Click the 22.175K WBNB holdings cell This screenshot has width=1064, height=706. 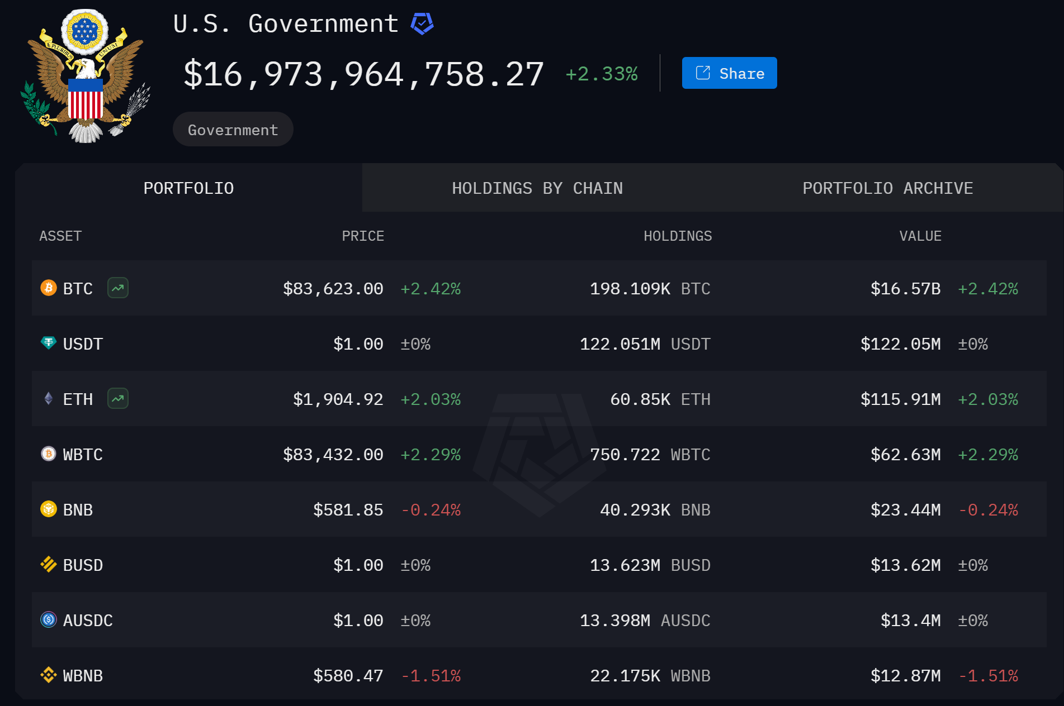650,676
